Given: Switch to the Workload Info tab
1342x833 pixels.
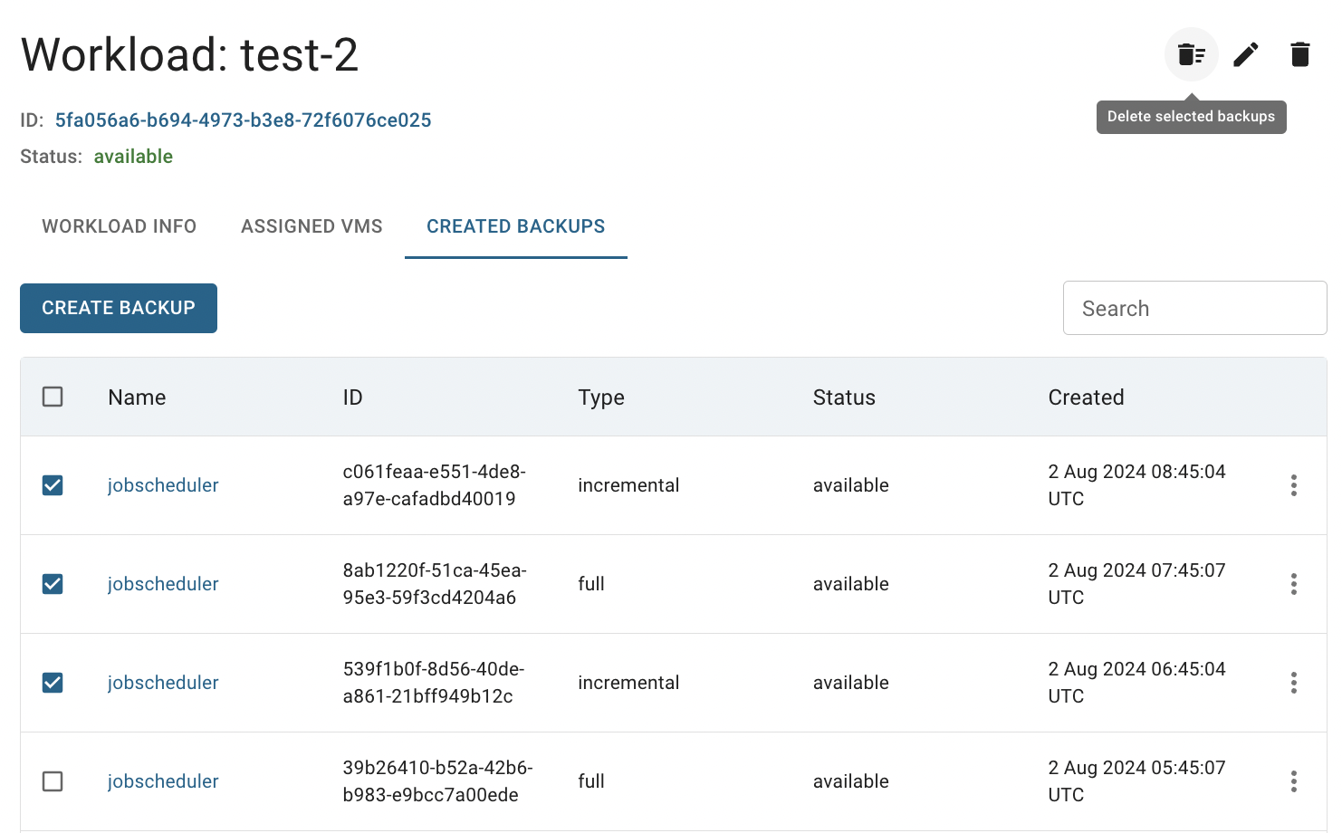Looking at the screenshot, I should [x=120, y=226].
